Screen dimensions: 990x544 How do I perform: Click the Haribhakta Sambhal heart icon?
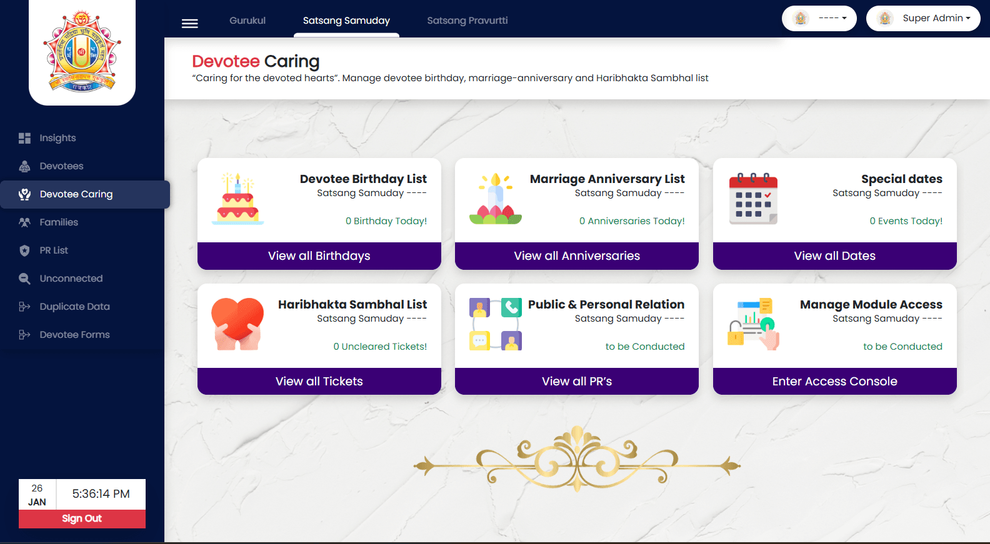[x=237, y=324]
